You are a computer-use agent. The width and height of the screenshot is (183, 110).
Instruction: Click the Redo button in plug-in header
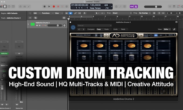pos(123,29)
